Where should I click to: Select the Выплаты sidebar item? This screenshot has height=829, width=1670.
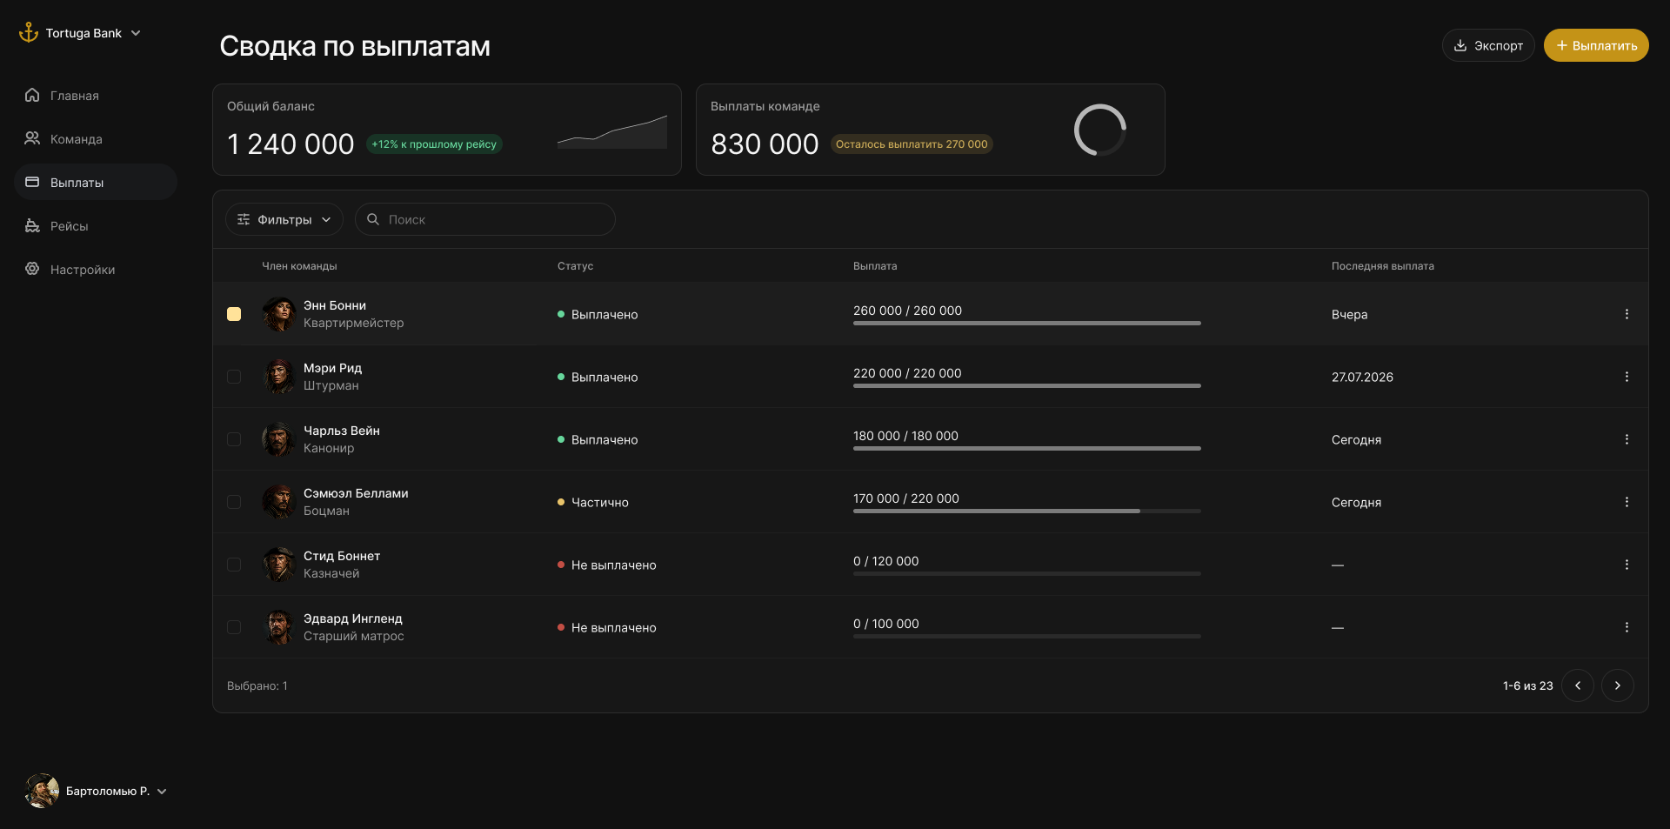[x=96, y=183]
